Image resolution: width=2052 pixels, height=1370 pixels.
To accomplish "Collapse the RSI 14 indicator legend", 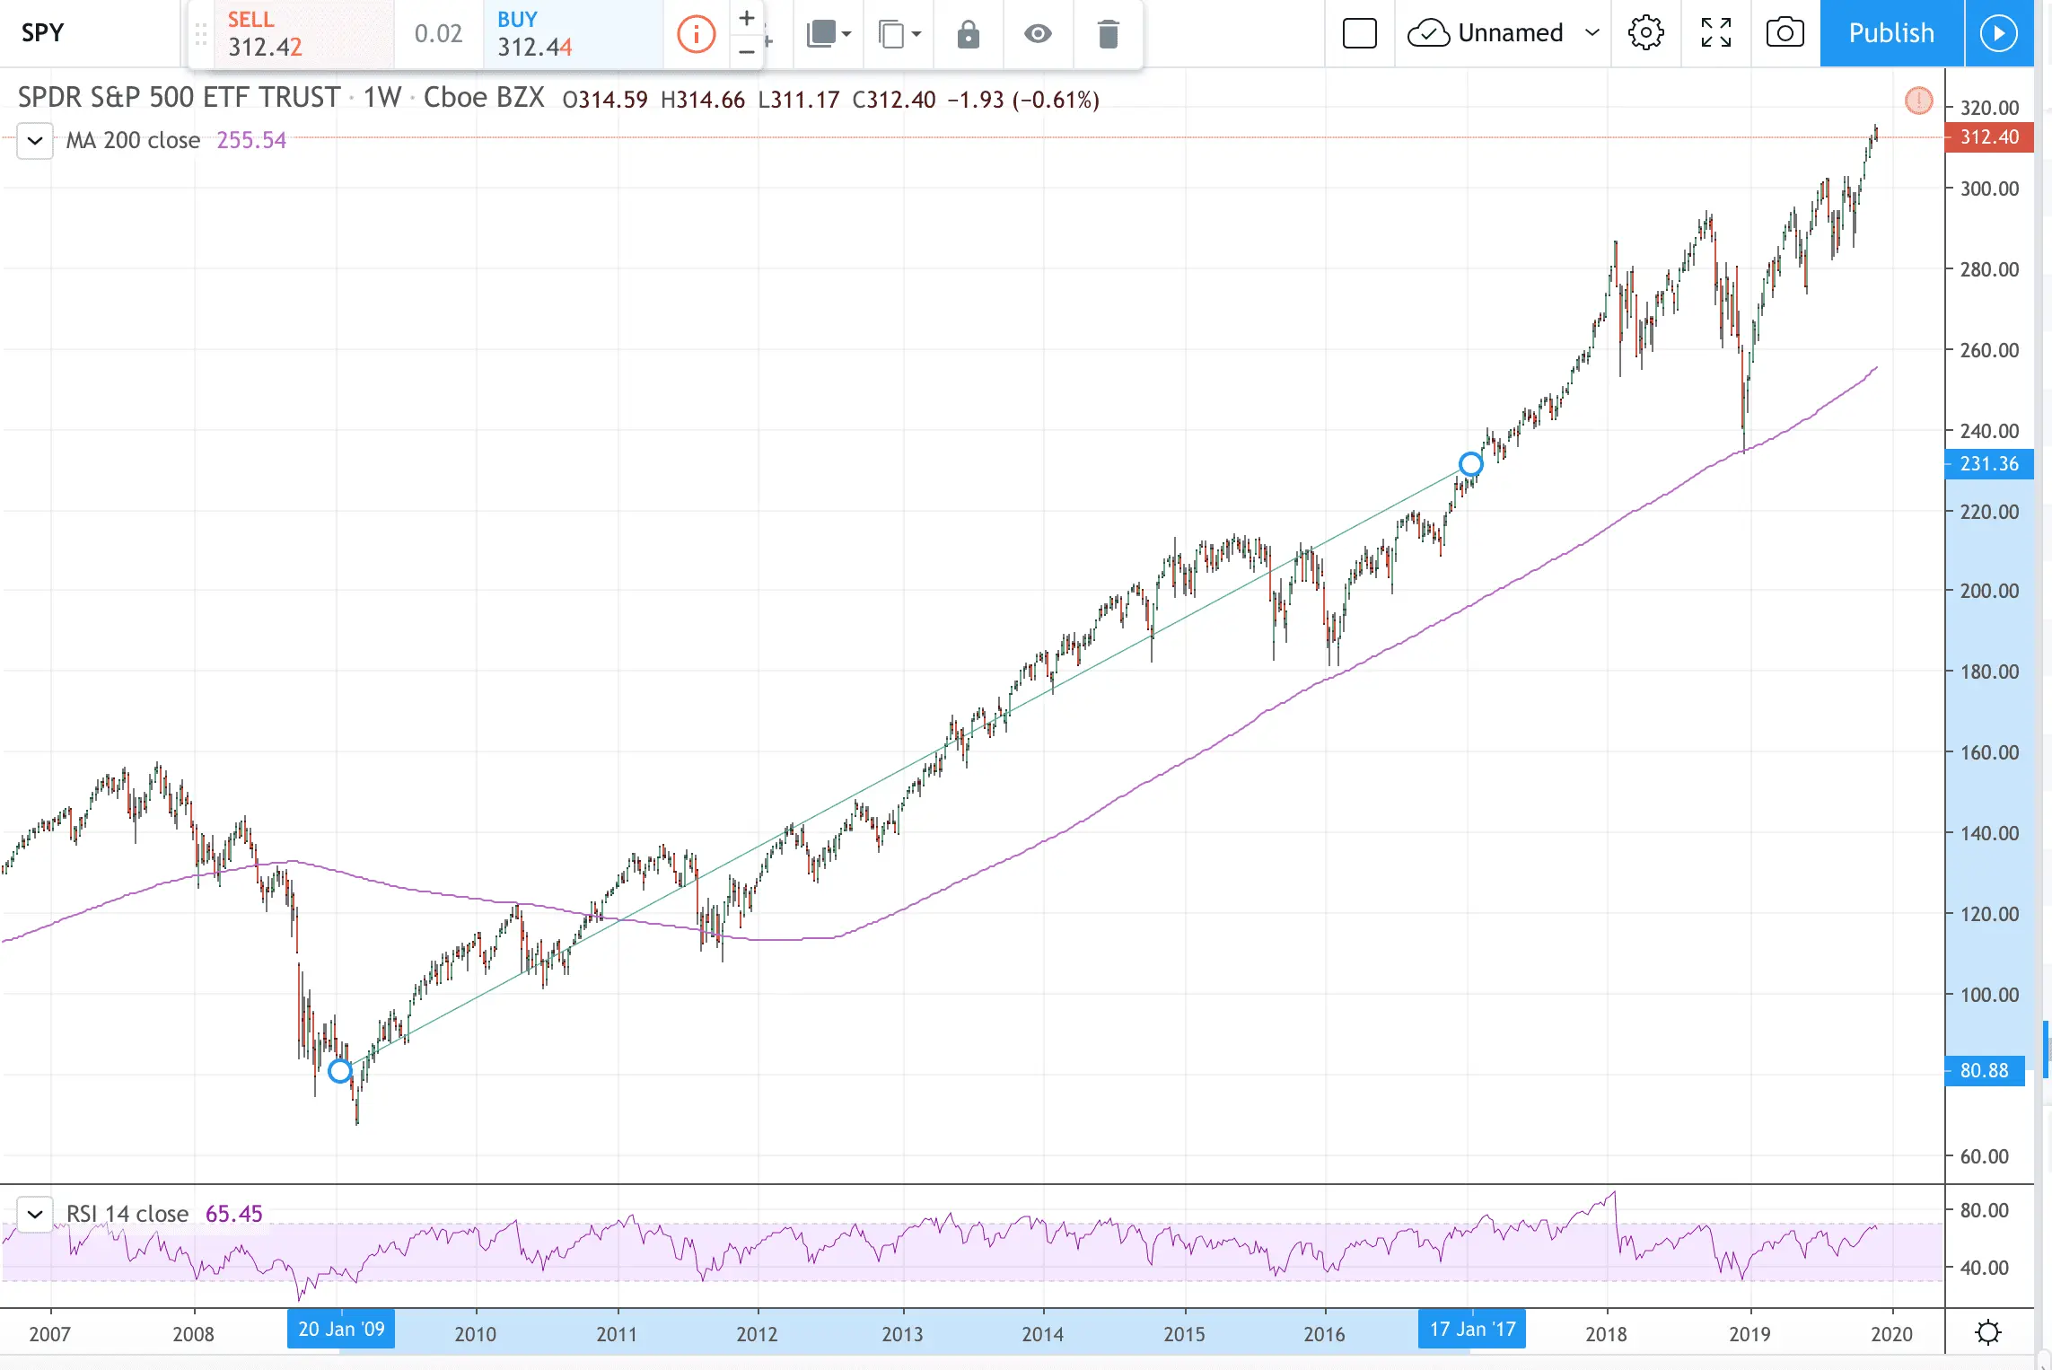I will click(x=35, y=1215).
